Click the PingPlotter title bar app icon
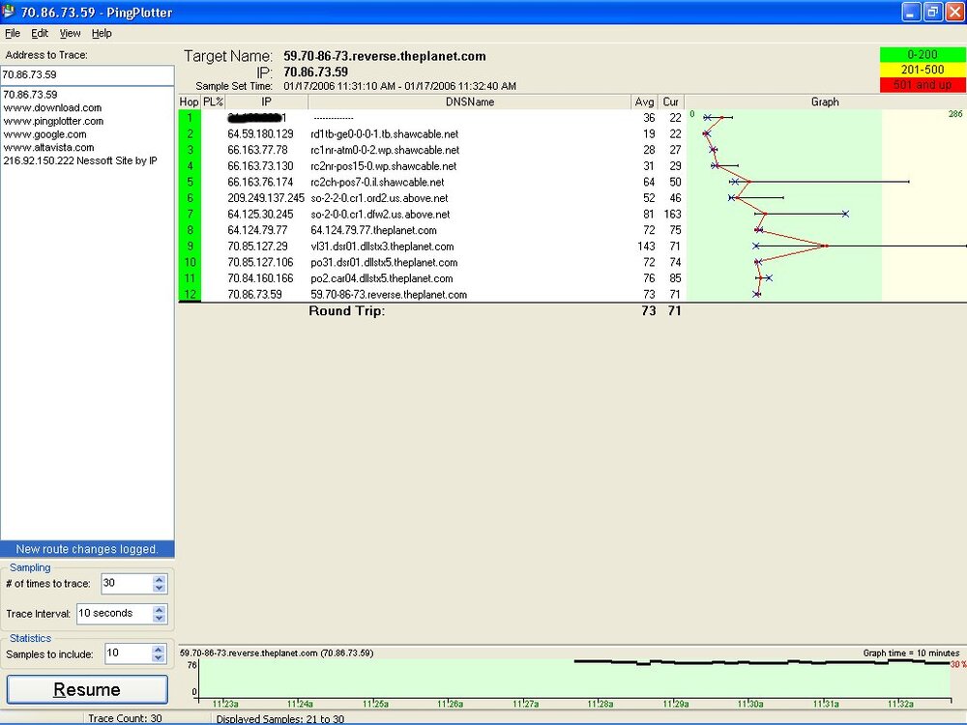The width and height of the screenshot is (967, 725). [11, 12]
